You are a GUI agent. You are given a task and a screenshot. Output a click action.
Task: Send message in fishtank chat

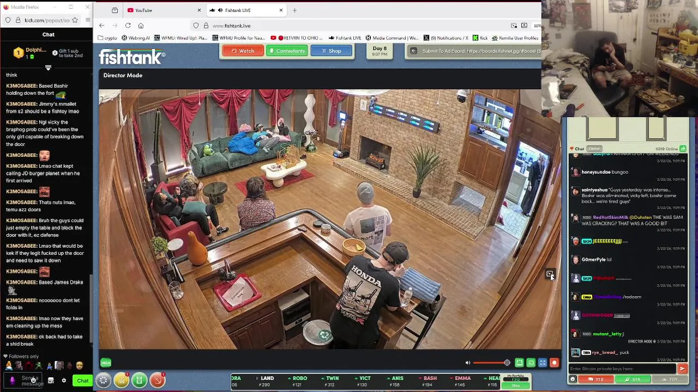(682, 369)
